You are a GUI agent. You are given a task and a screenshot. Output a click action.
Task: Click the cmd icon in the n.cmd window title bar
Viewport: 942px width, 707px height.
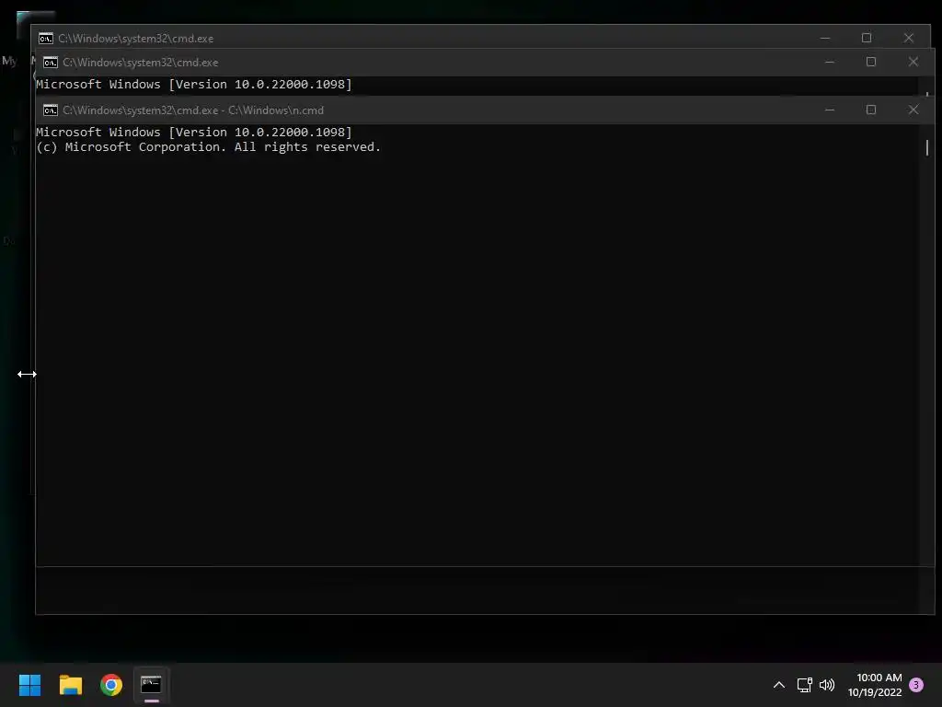pos(51,110)
